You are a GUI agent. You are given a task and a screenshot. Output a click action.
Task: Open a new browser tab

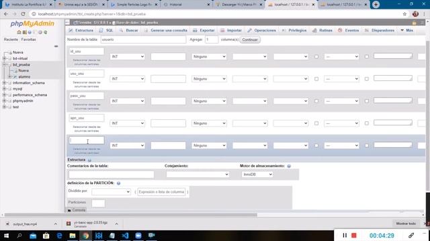(x=376, y=5)
